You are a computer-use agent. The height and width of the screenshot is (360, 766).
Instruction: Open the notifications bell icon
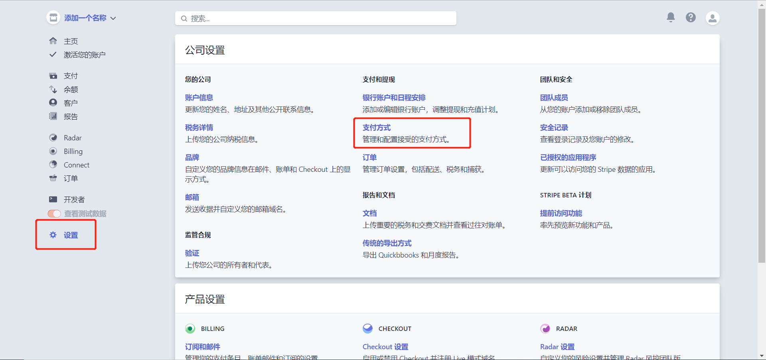click(x=671, y=17)
